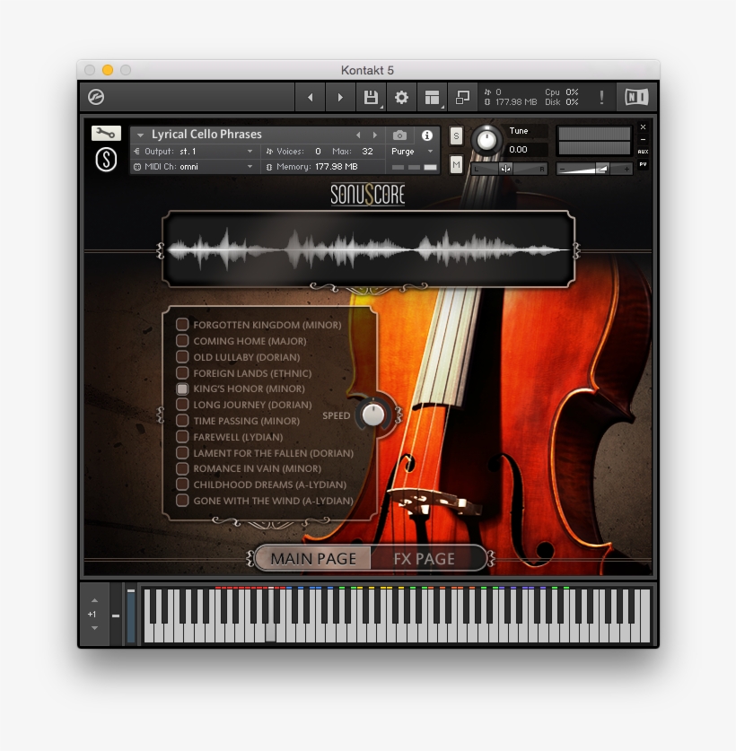This screenshot has height=751, width=736.
Task: Open the wrench instrument edit icon
Action: pyautogui.click(x=105, y=132)
